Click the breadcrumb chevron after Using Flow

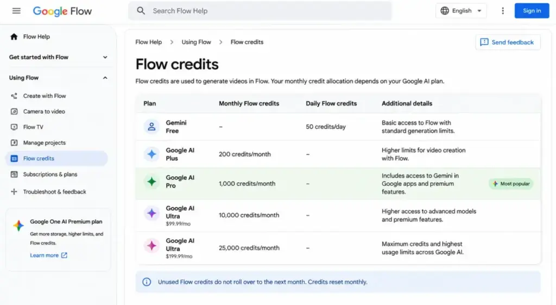(x=220, y=42)
